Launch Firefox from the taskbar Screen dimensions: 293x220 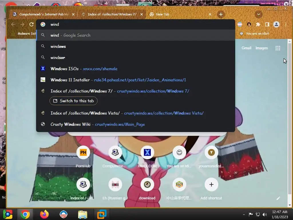click(44, 214)
